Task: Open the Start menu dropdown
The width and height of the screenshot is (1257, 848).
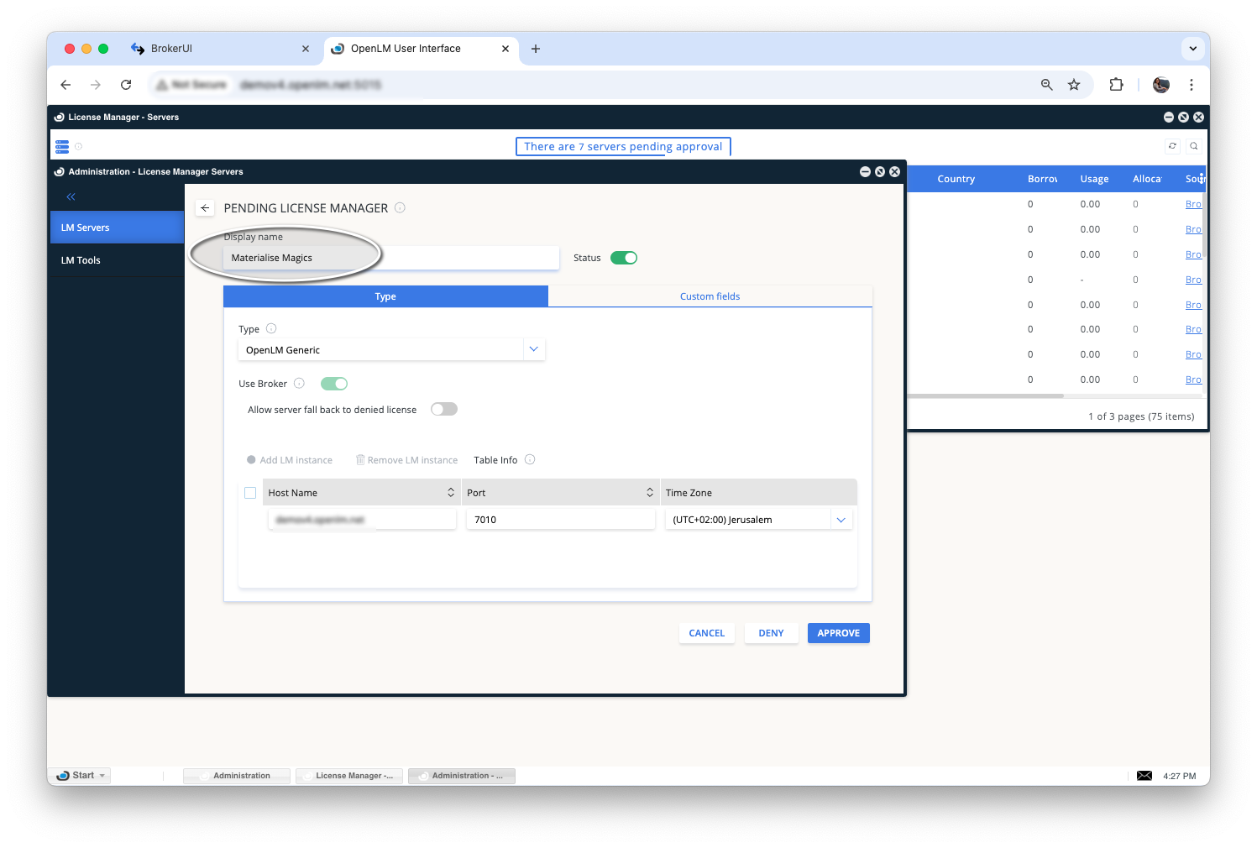Action: pos(81,776)
